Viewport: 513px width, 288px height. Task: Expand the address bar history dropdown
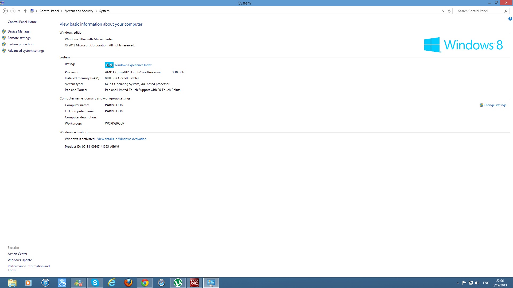pos(443,11)
